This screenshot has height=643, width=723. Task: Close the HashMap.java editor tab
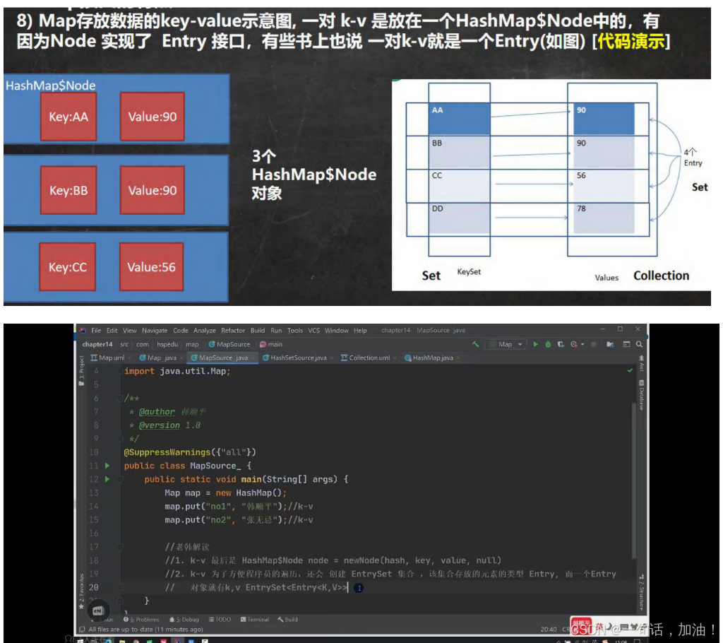(x=458, y=358)
